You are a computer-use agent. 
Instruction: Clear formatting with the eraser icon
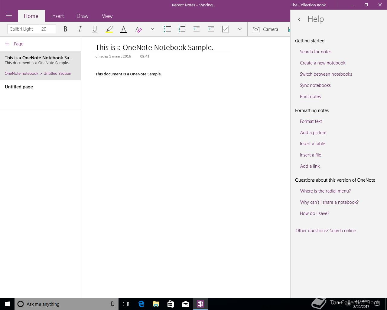138,29
